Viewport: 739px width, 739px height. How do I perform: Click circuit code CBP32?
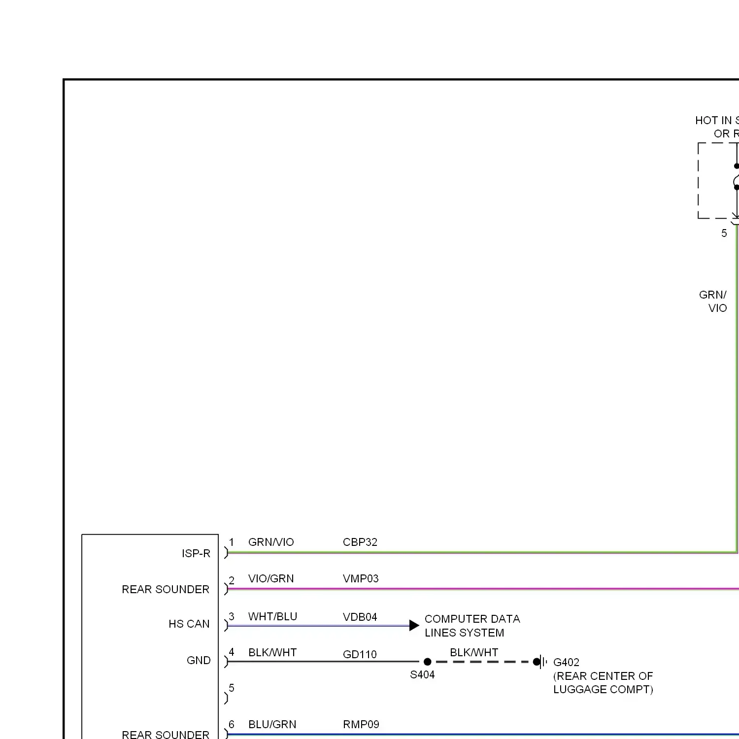coord(360,542)
